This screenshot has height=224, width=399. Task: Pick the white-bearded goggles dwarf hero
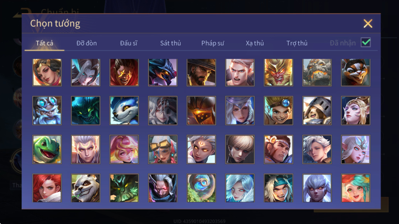[47, 111]
